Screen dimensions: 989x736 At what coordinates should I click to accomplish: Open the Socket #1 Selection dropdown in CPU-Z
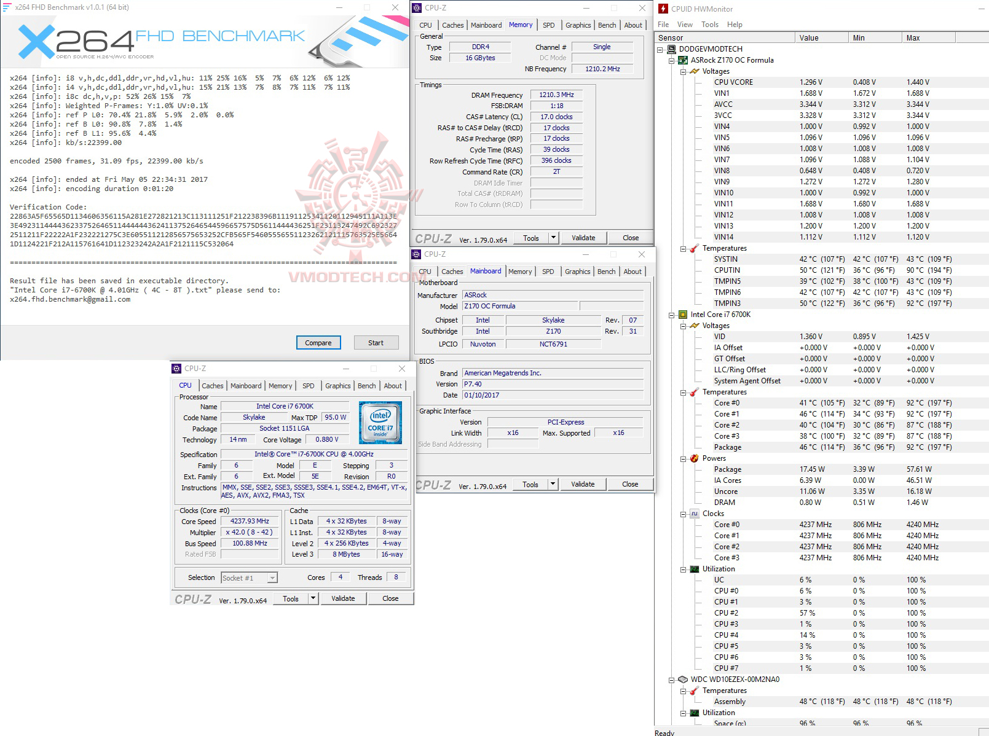tap(272, 577)
